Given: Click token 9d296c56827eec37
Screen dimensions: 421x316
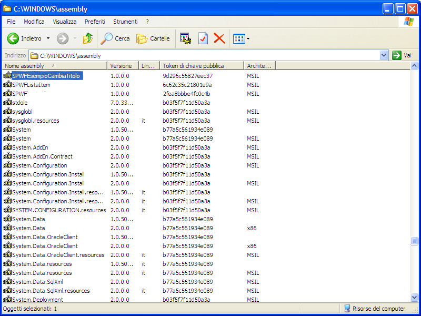Looking at the screenshot, I should pyautogui.click(x=188, y=76).
